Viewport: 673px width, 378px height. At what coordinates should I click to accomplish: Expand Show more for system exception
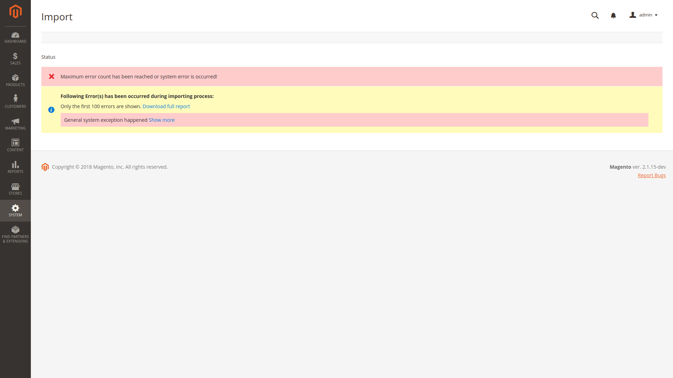[162, 120]
